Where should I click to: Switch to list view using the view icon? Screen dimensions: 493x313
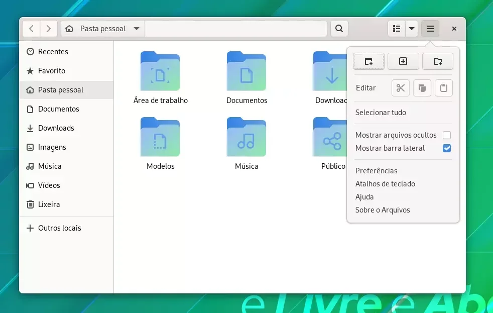point(397,29)
